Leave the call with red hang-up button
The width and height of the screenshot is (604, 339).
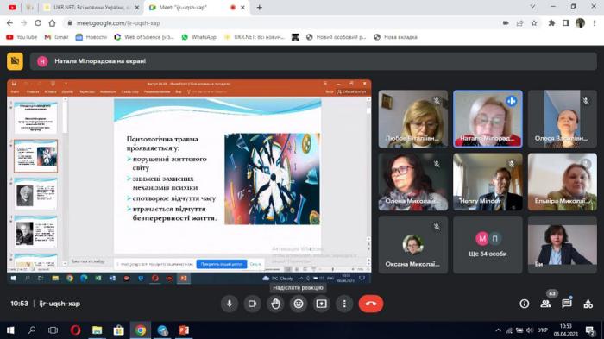tap(371, 304)
